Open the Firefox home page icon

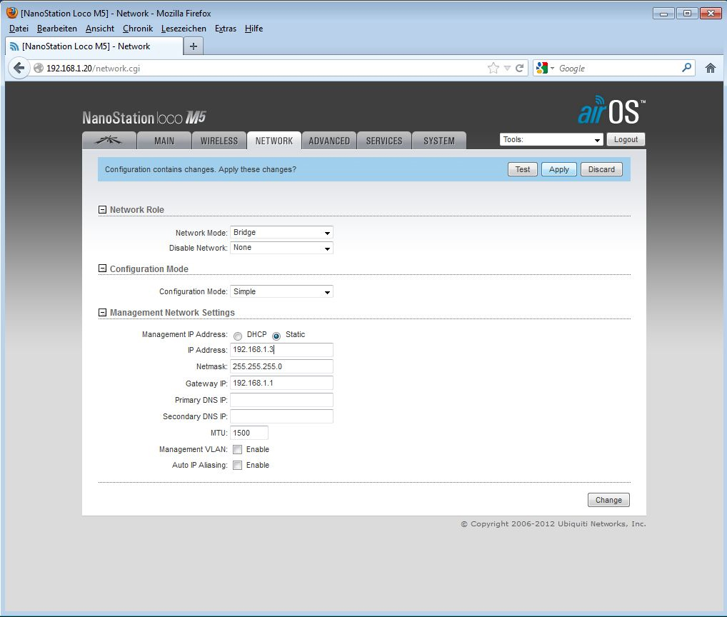point(711,68)
